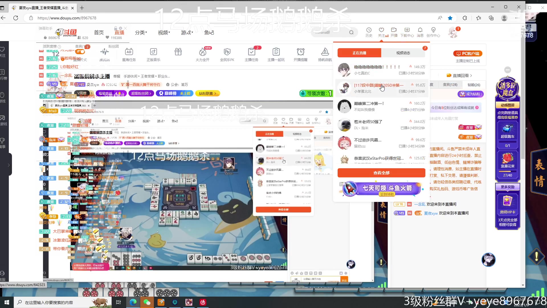Open 下载中心 download icon

point(407,32)
